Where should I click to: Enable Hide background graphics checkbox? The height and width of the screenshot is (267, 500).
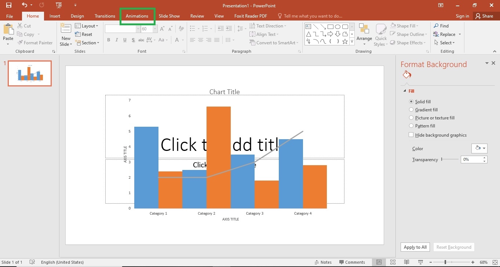pos(411,135)
